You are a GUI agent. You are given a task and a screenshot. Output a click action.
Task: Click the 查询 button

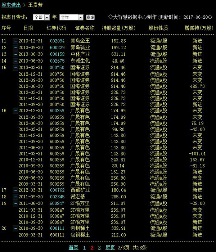pyautogui.click(x=90, y=17)
